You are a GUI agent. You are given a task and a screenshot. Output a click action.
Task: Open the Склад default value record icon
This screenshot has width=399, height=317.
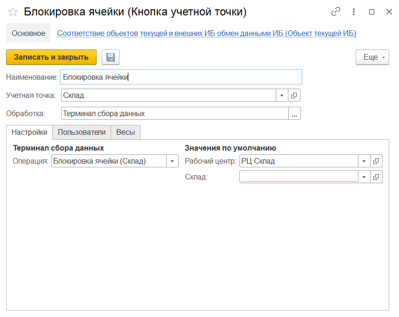coord(376,177)
